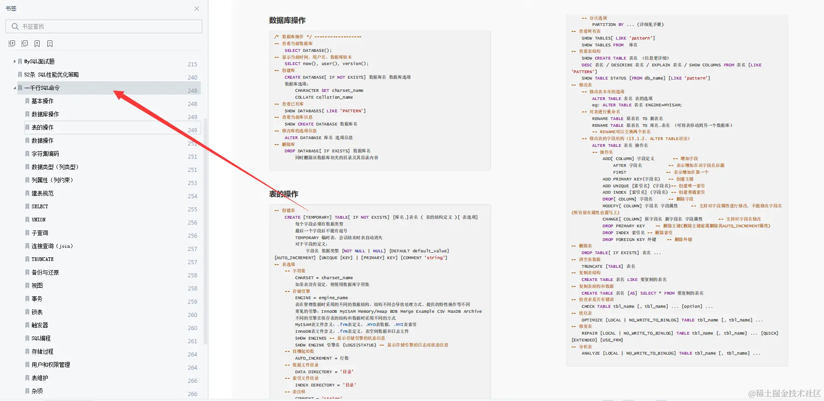Open the 触发器 bookmark
824x401 pixels.
(40, 325)
